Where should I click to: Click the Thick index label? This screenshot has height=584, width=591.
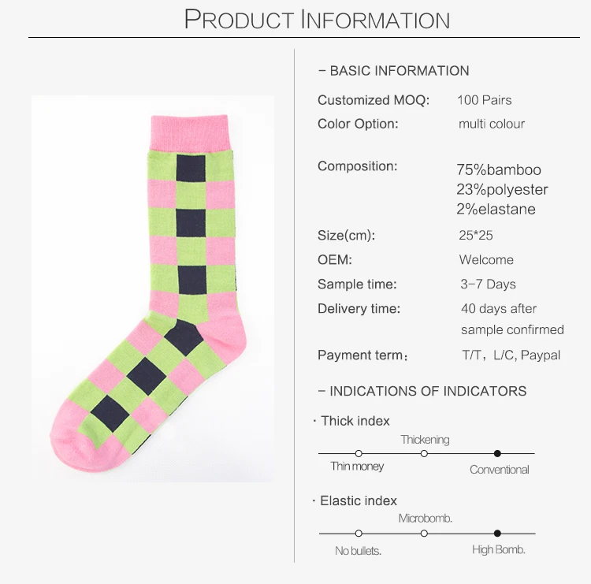pyautogui.click(x=355, y=421)
